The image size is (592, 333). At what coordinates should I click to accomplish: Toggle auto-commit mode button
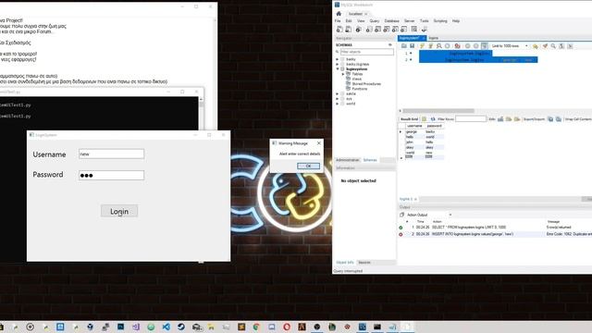click(x=484, y=45)
